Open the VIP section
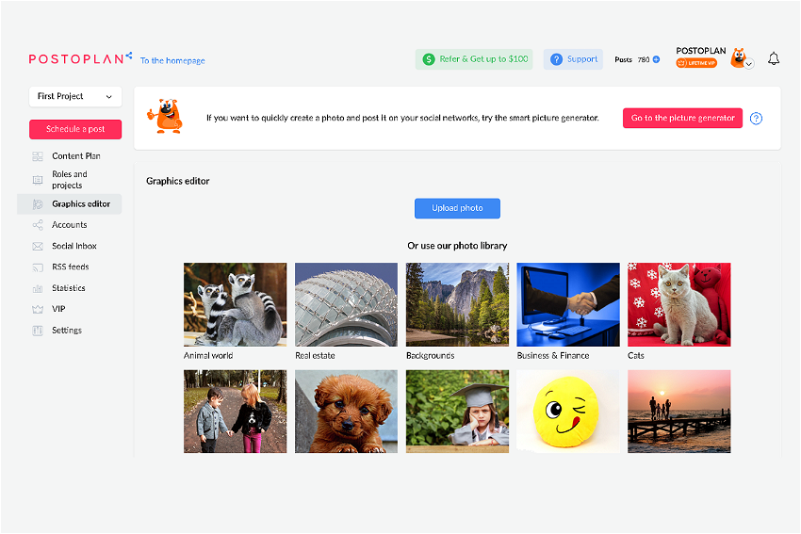The width and height of the screenshot is (801, 534). pyautogui.click(x=58, y=309)
